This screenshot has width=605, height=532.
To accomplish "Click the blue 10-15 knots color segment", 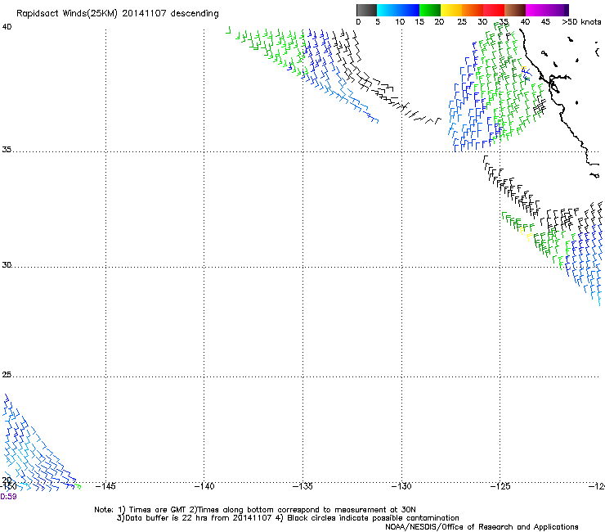I will pyautogui.click(x=409, y=10).
